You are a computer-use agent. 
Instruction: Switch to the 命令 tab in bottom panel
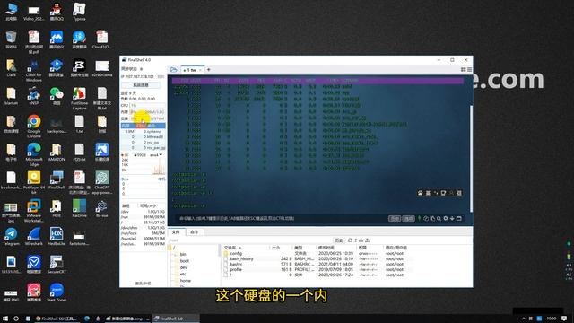point(194,232)
